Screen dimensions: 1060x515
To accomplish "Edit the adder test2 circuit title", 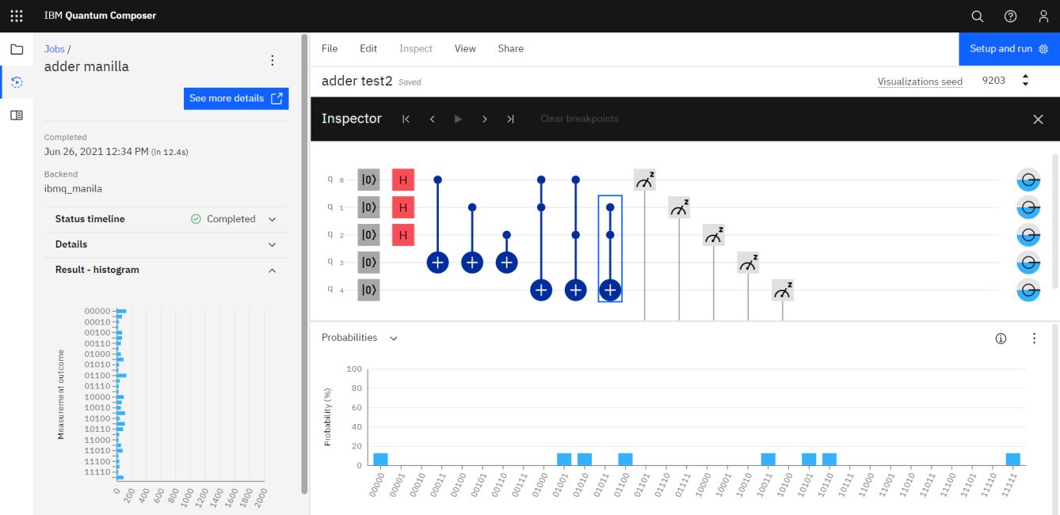I will click(x=357, y=81).
